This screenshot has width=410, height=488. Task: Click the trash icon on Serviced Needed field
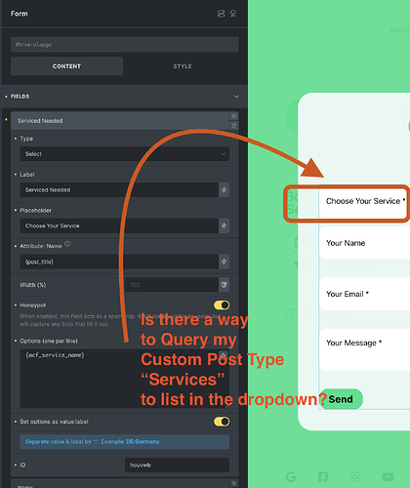tap(233, 125)
